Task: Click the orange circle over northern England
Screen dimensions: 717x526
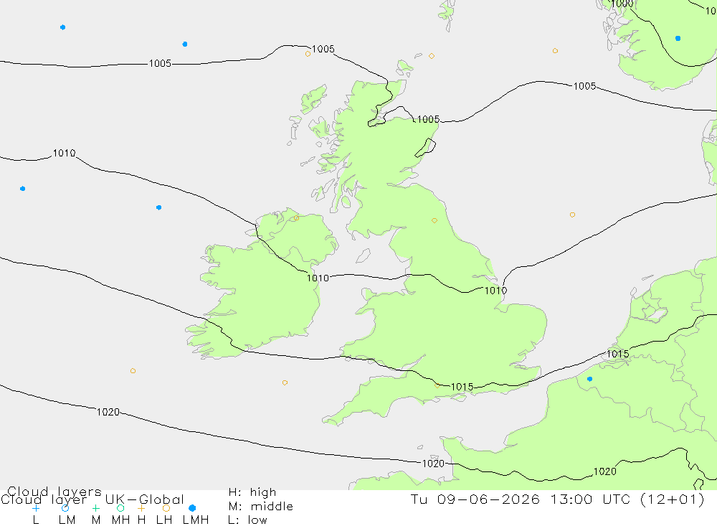Action: [435, 220]
